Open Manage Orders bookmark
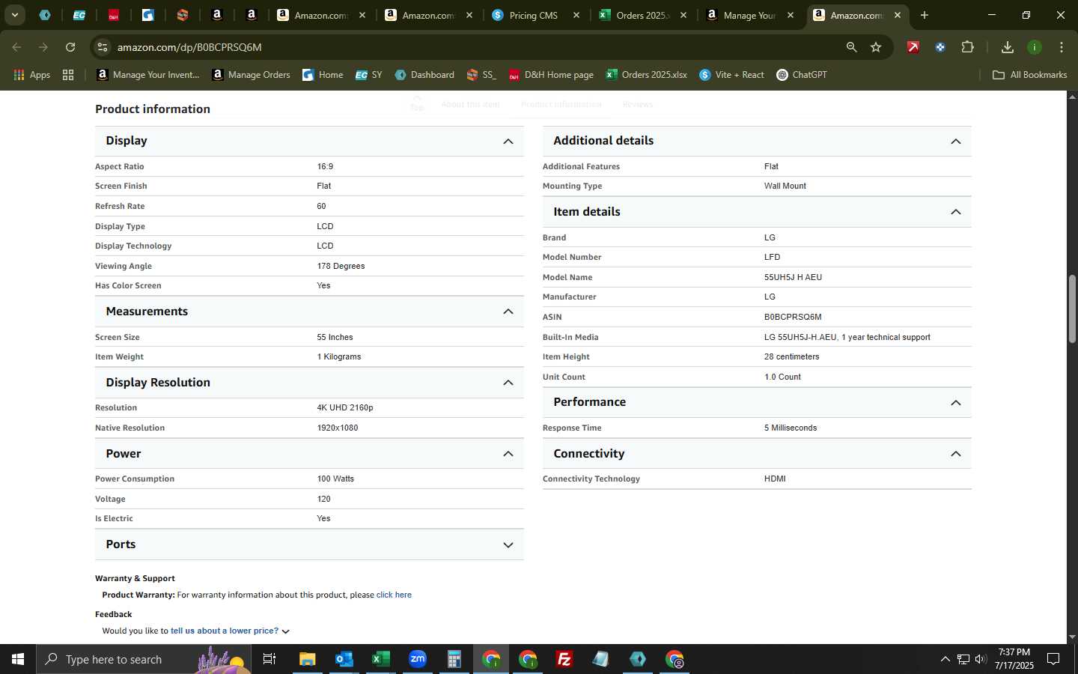 coord(252,75)
